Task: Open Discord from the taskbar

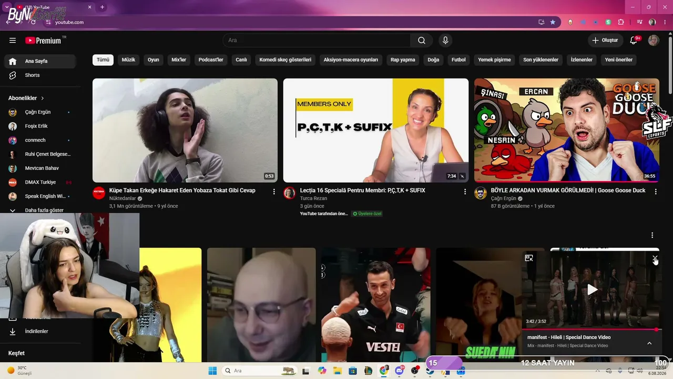Action: coord(399,371)
